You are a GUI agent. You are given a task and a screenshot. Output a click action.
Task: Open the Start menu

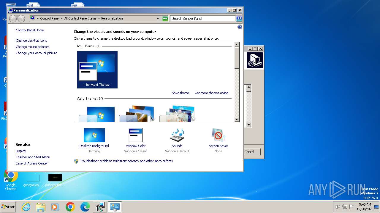click(8, 207)
